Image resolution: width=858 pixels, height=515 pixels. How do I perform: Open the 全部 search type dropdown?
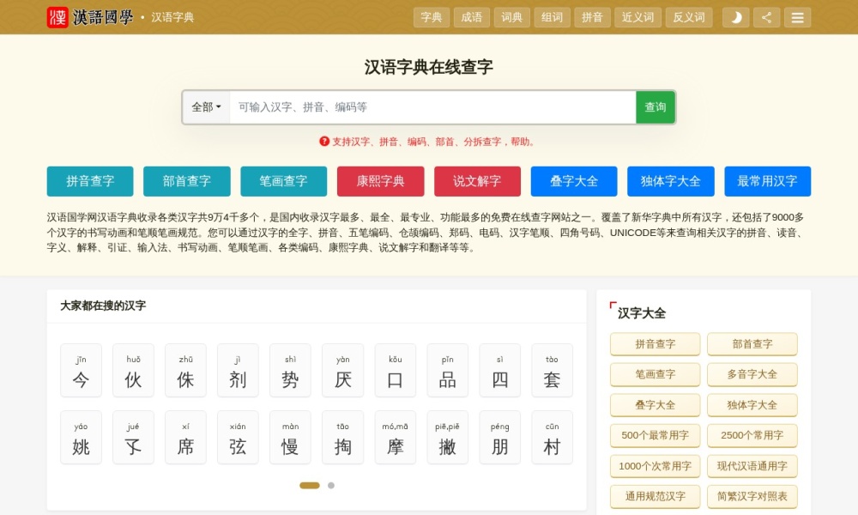click(x=206, y=106)
